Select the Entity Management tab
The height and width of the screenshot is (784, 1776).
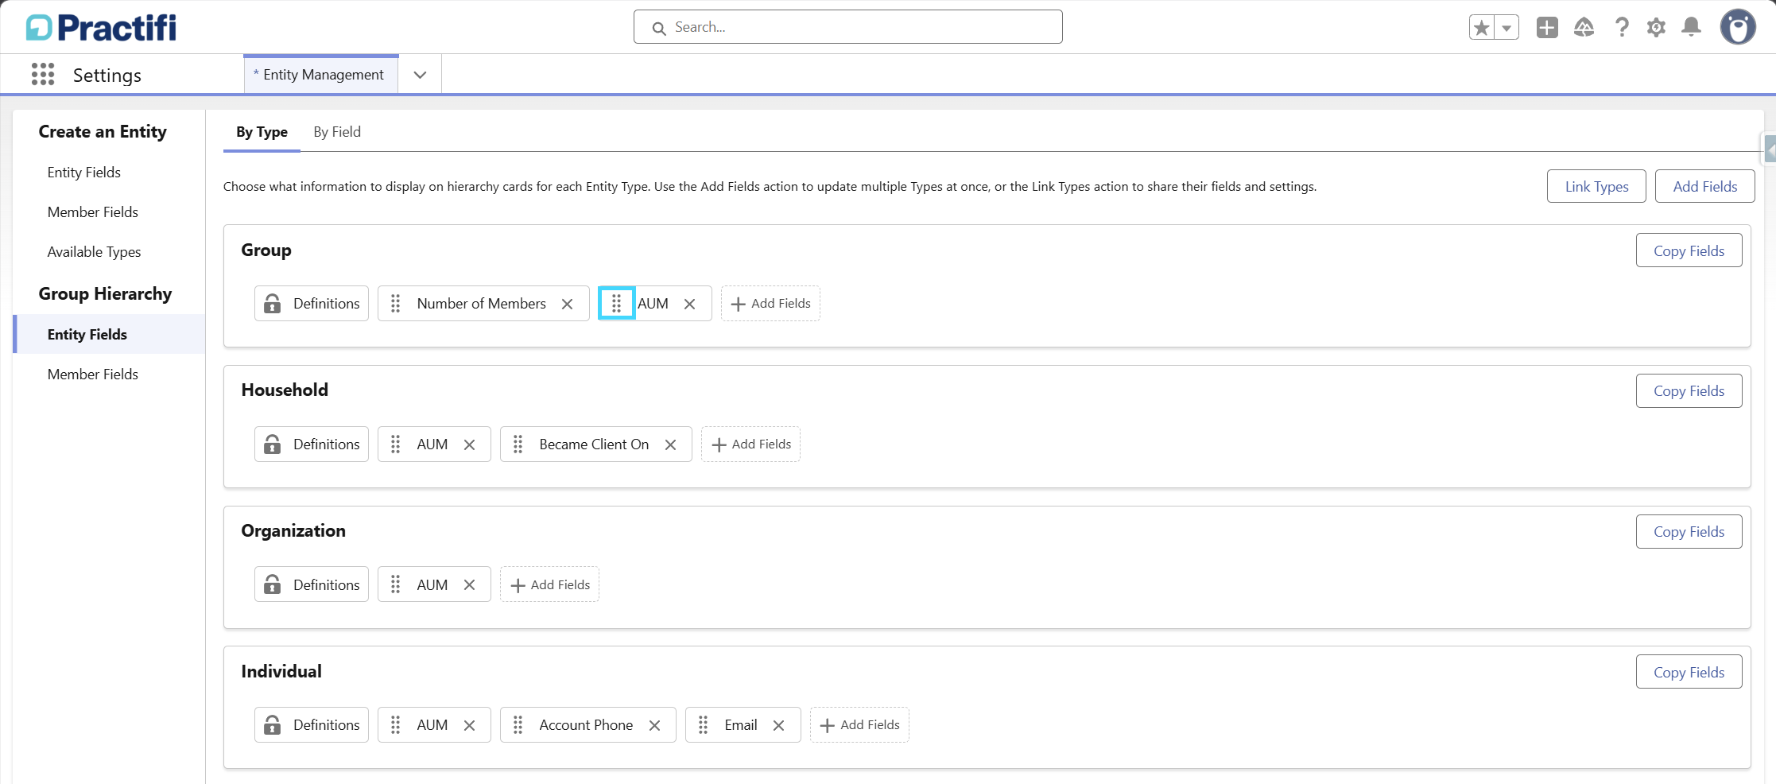[x=321, y=75]
